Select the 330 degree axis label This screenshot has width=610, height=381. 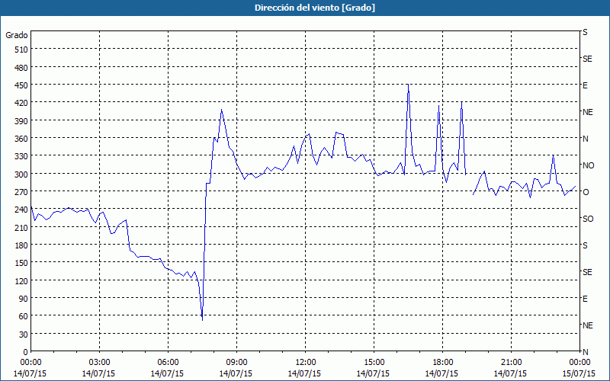point(22,156)
